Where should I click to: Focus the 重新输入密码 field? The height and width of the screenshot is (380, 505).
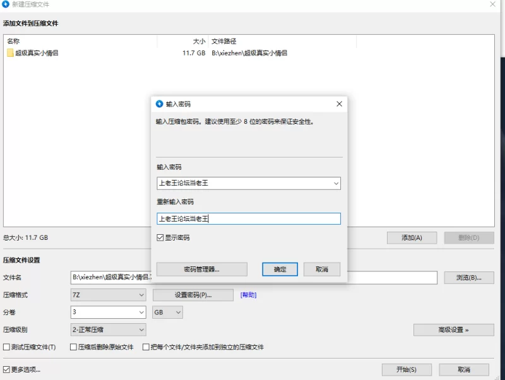click(249, 218)
